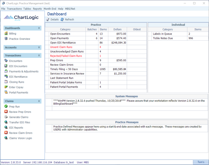Collapse the Claims section
This screenshot has width=209, height=165.
tap(39, 101)
